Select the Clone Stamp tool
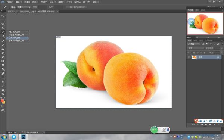 [x=3, y=49]
